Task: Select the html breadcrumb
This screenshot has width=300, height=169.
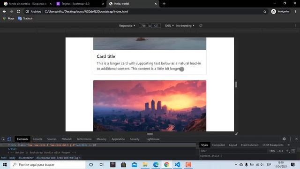Action: tap(4, 158)
